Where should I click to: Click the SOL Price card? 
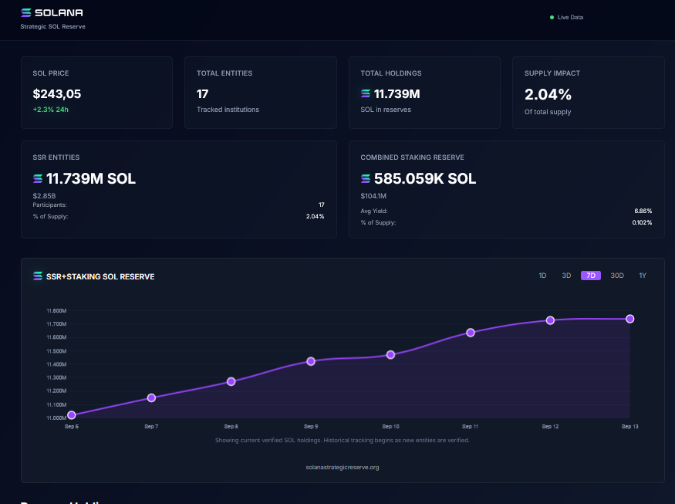(x=96, y=93)
